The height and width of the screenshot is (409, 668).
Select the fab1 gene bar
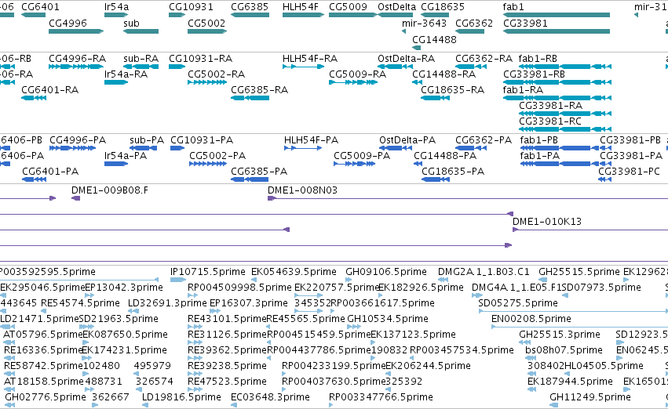(557, 15)
